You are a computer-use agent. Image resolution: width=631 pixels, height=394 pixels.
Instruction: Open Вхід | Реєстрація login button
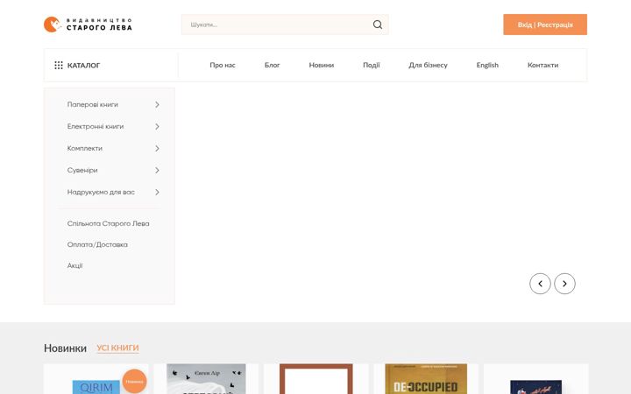(x=545, y=25)
